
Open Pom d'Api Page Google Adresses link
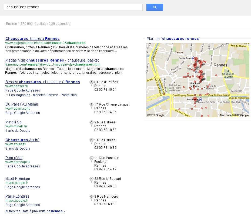point(23,166)
